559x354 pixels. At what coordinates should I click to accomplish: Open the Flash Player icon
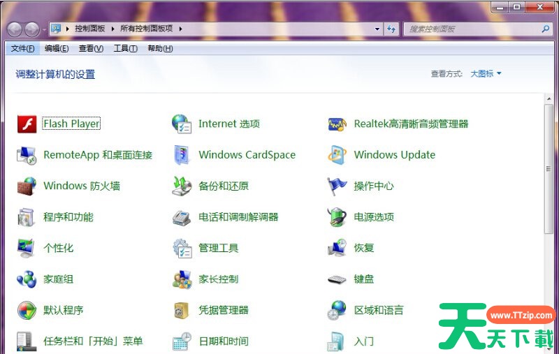coord(27,124)
